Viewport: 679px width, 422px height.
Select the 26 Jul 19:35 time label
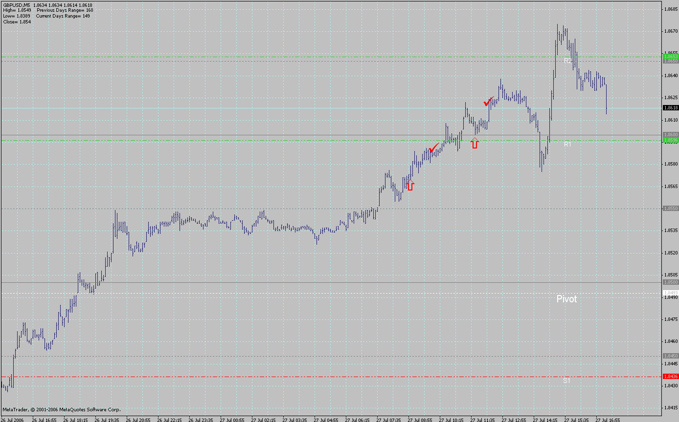107,420
